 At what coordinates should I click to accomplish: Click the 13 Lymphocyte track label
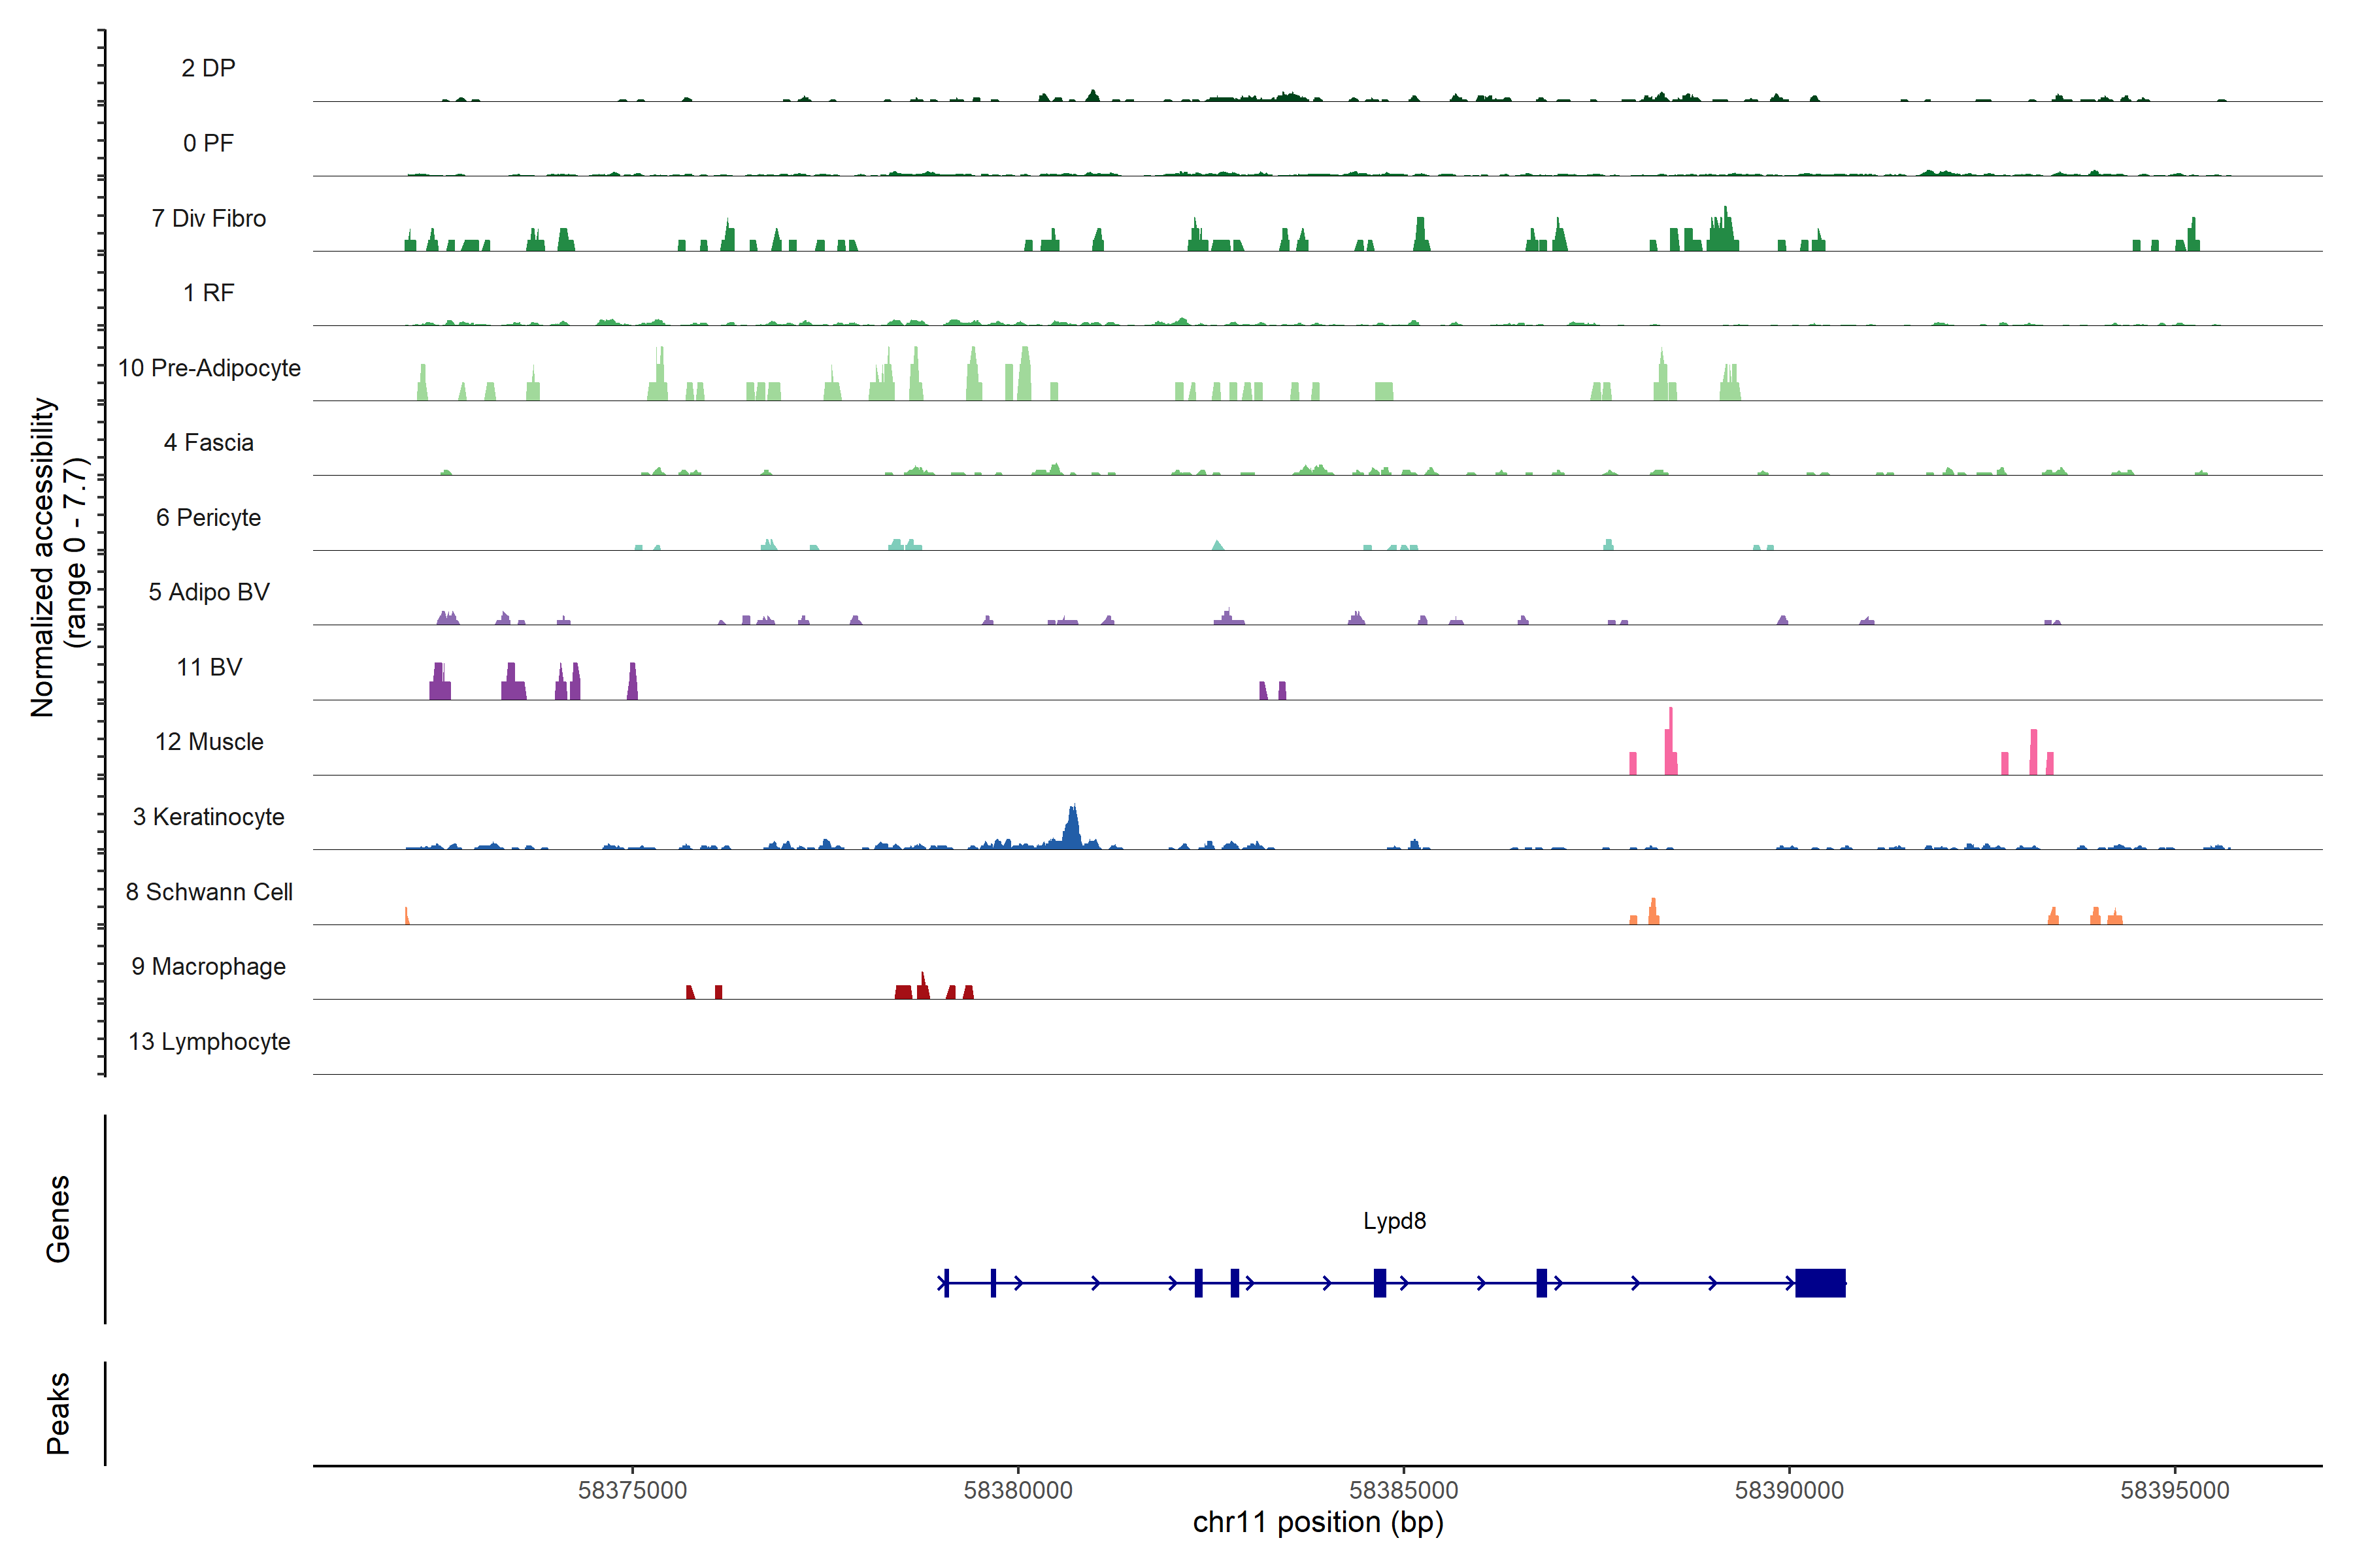(209, 1041)
